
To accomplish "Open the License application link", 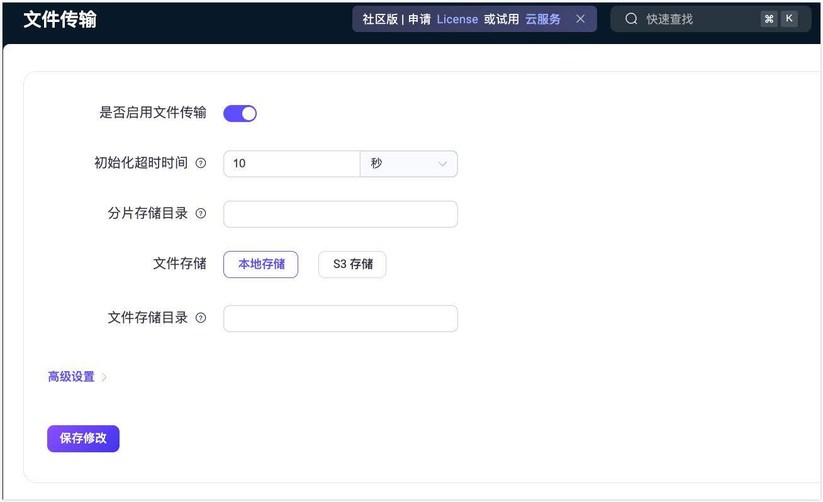I will point(457,19).
